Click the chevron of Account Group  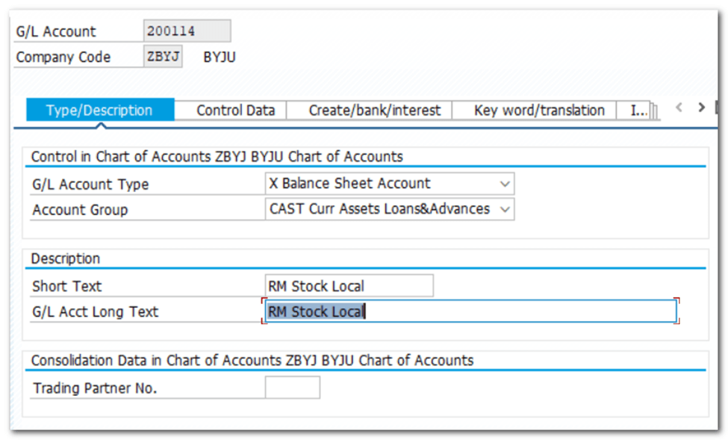point(505,210)
